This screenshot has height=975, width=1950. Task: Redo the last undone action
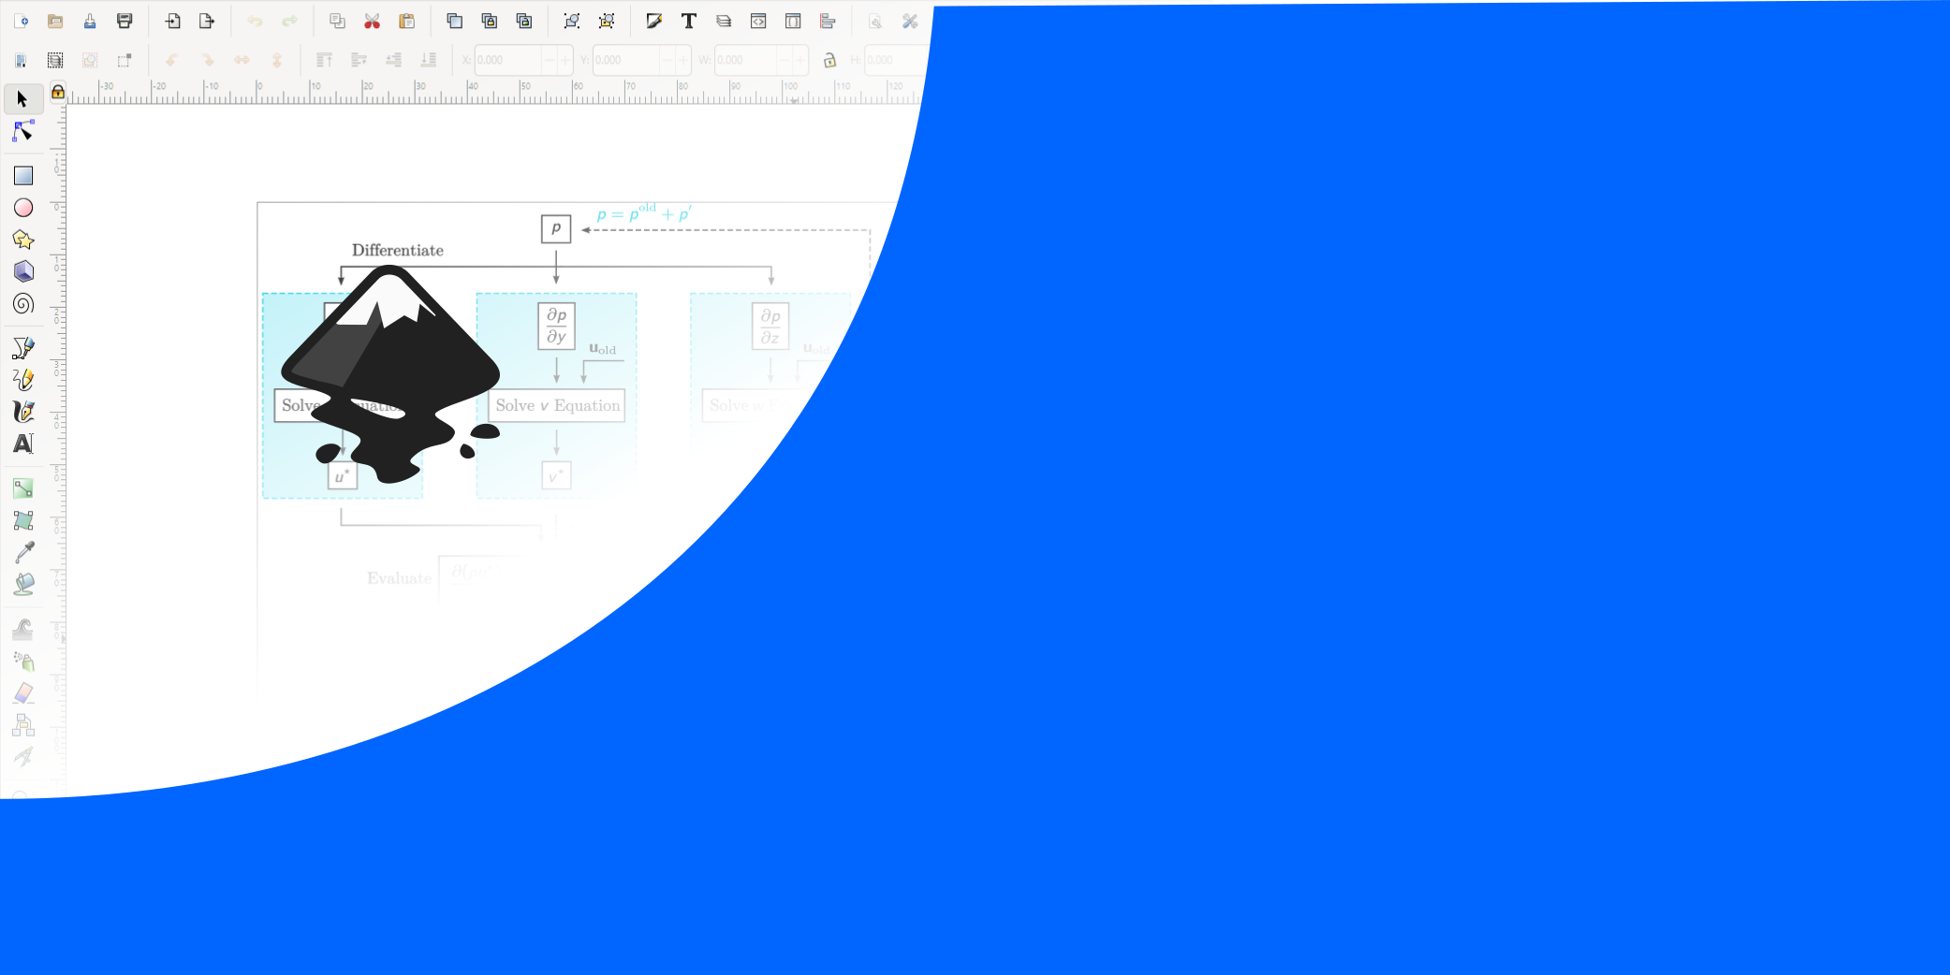point(289,21)
